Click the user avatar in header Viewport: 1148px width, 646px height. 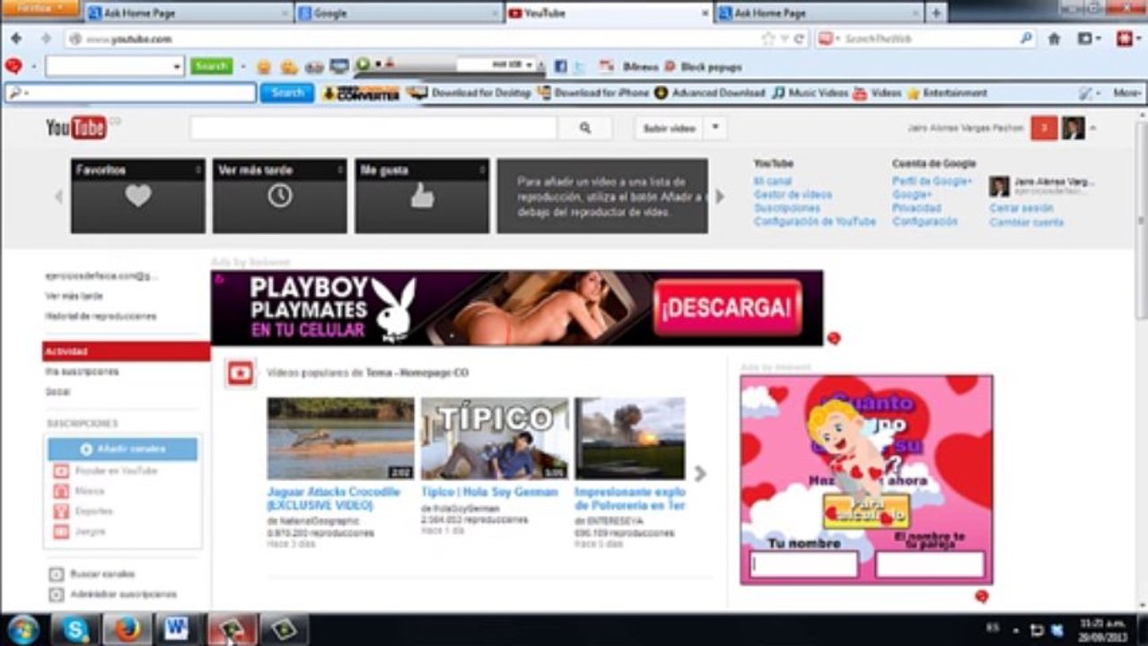[1074, 128]
